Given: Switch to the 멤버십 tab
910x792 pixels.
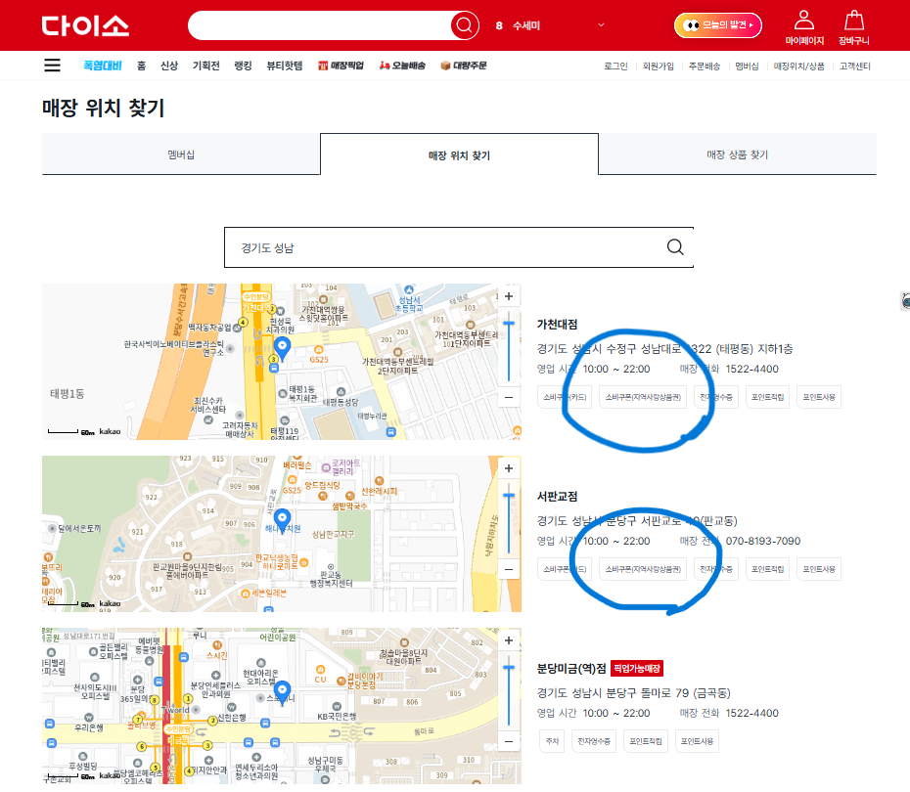Looking at the screenshot, I should tap(180, 154).
